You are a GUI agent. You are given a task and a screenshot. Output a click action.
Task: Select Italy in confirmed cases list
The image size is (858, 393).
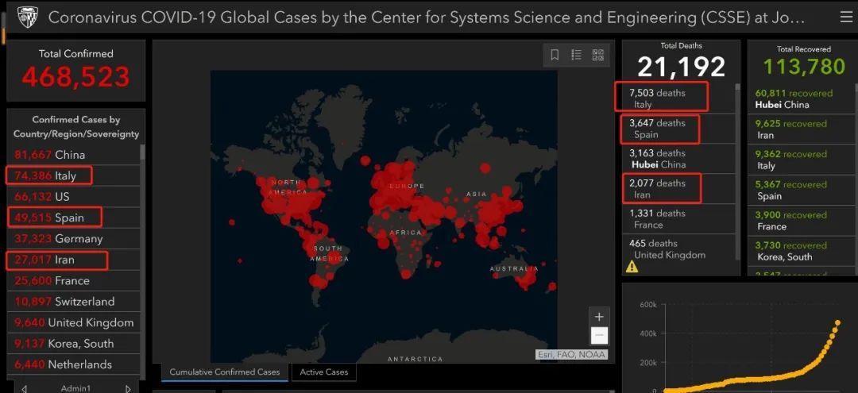(74, 175)
